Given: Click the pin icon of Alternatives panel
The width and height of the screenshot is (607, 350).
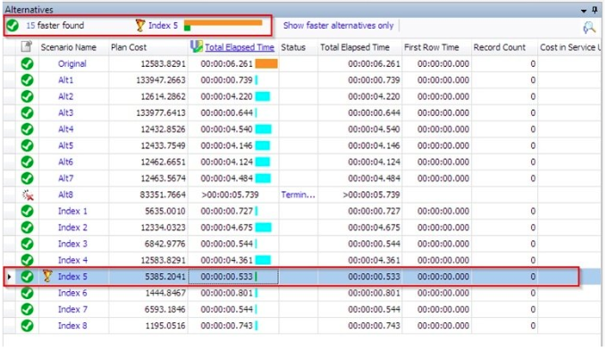Looking at the screenshot, I should coord(594,10).
